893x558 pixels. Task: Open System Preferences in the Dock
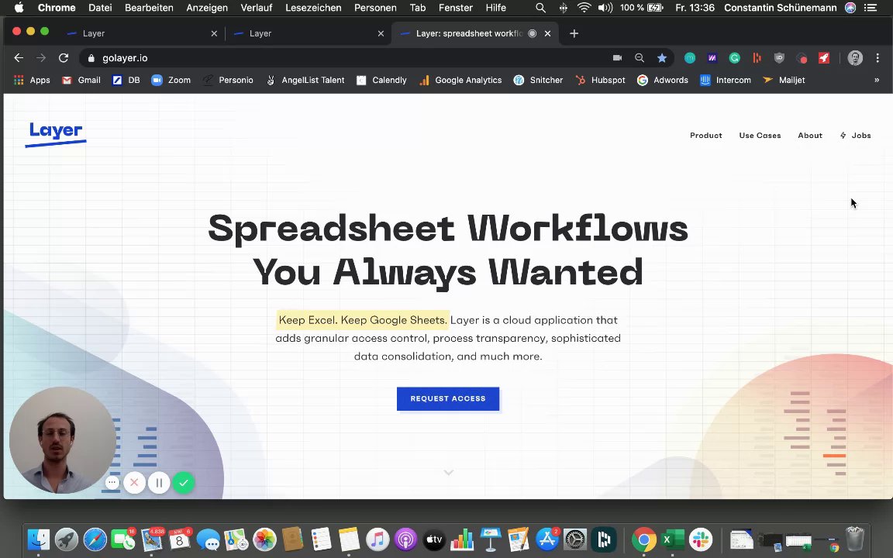tap(575, 539)
